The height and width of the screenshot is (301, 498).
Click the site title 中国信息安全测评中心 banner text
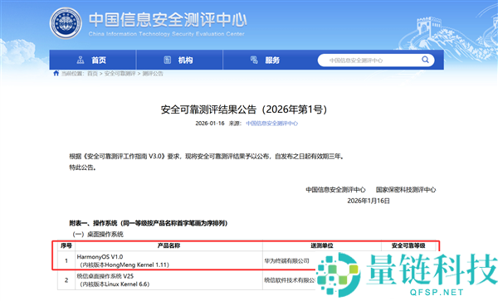(x=168, y=20)
